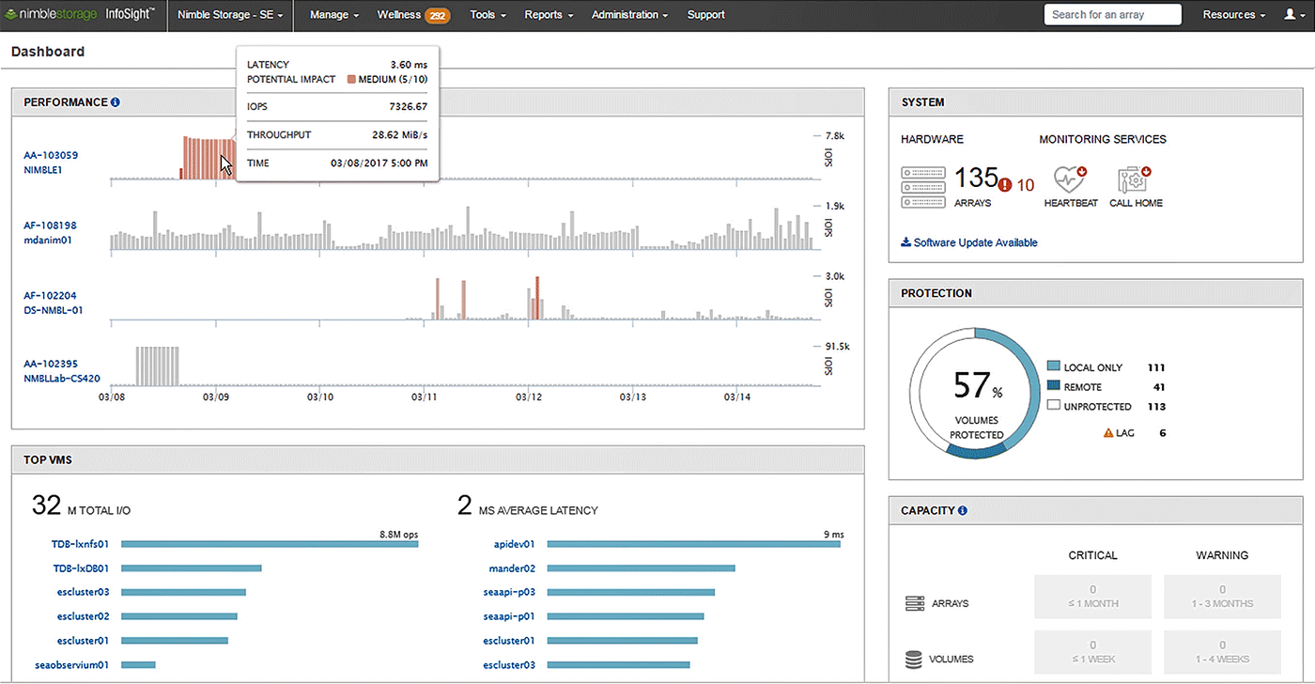Click the Search for an array field

click(1113, 14)
